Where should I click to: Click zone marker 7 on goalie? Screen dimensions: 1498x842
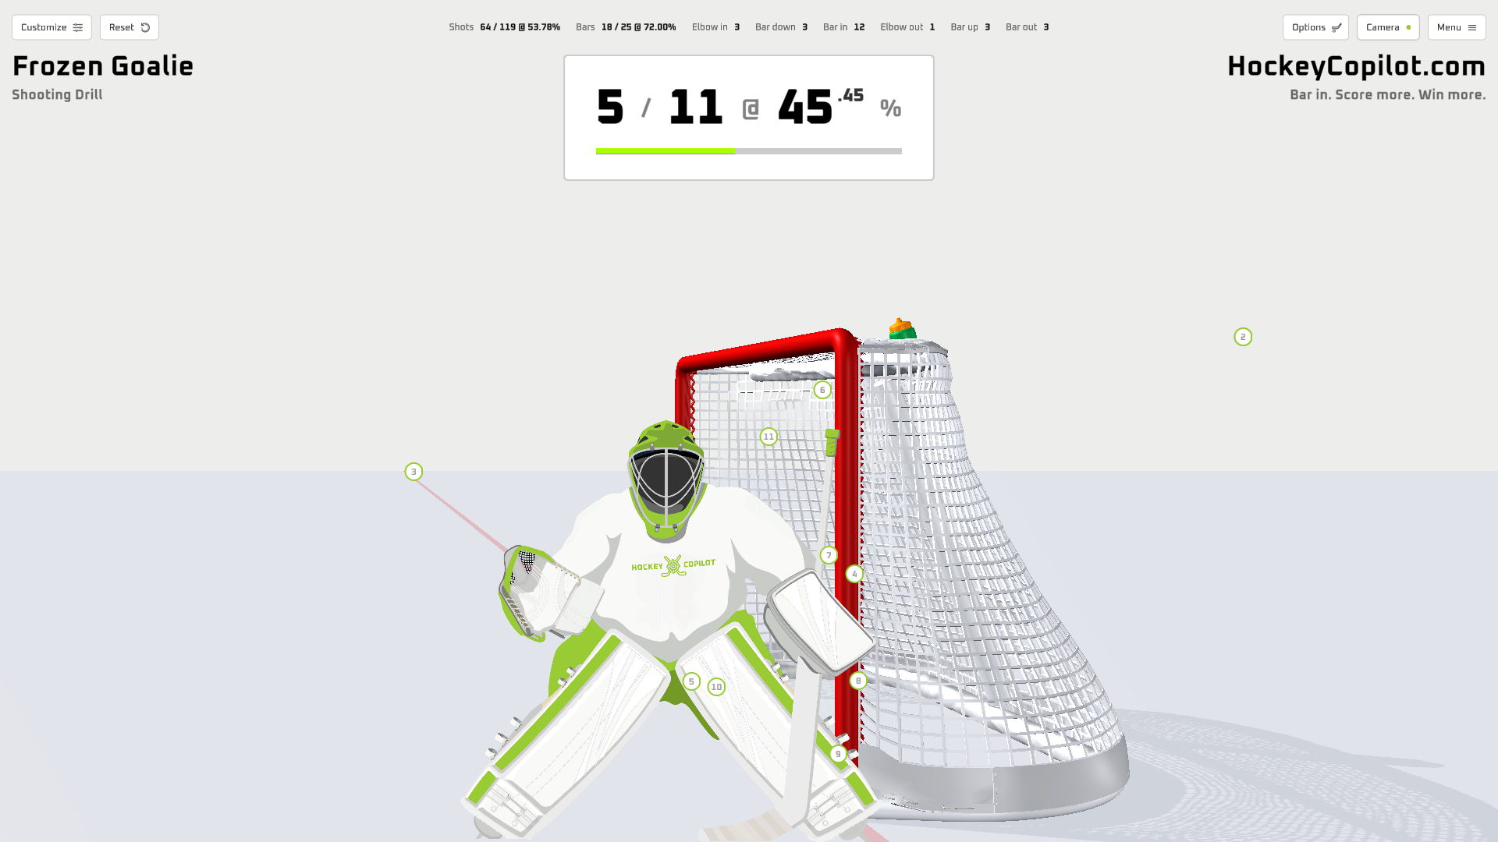829,554
